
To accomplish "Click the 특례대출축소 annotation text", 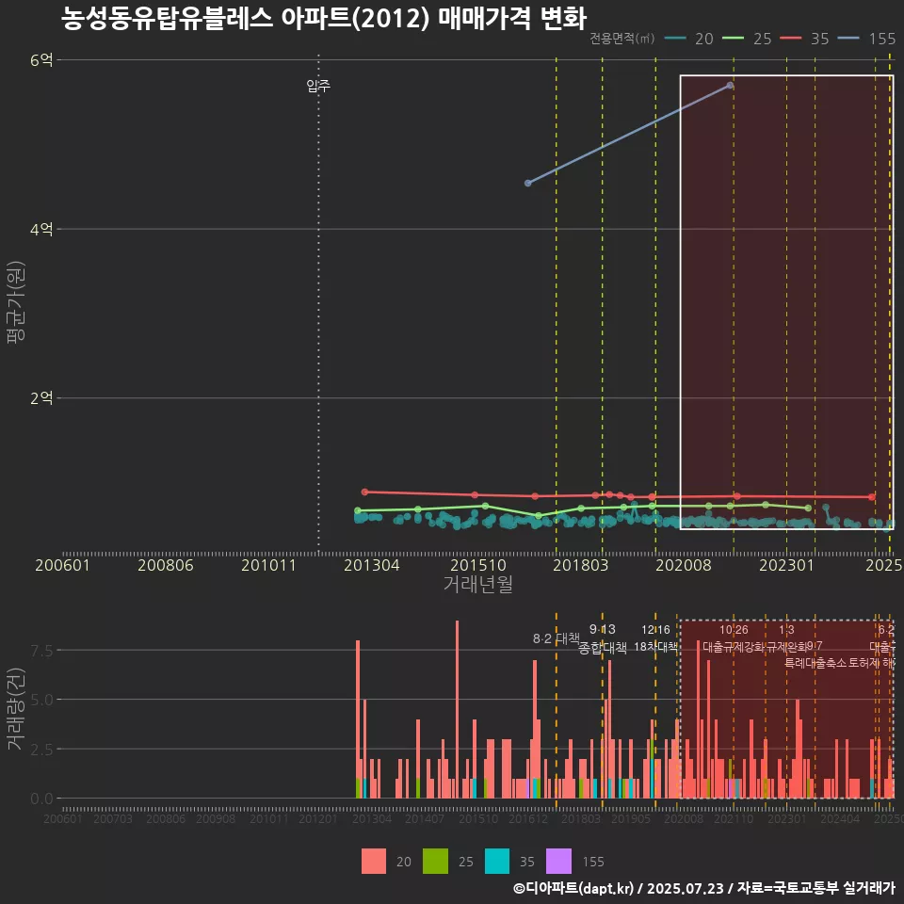I will tap(815, 663).
